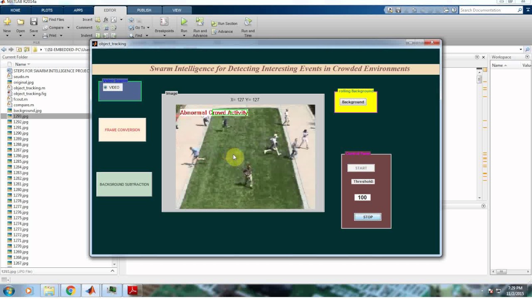This screenshot has width=532, height=299.
Task: Open Find Files tool
Action: click(53, 20)
